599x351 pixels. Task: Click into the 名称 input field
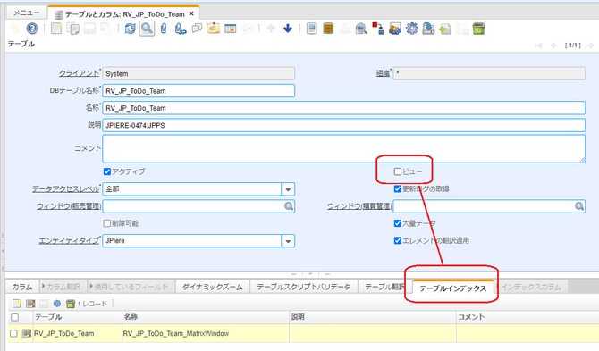coord(344,108)
